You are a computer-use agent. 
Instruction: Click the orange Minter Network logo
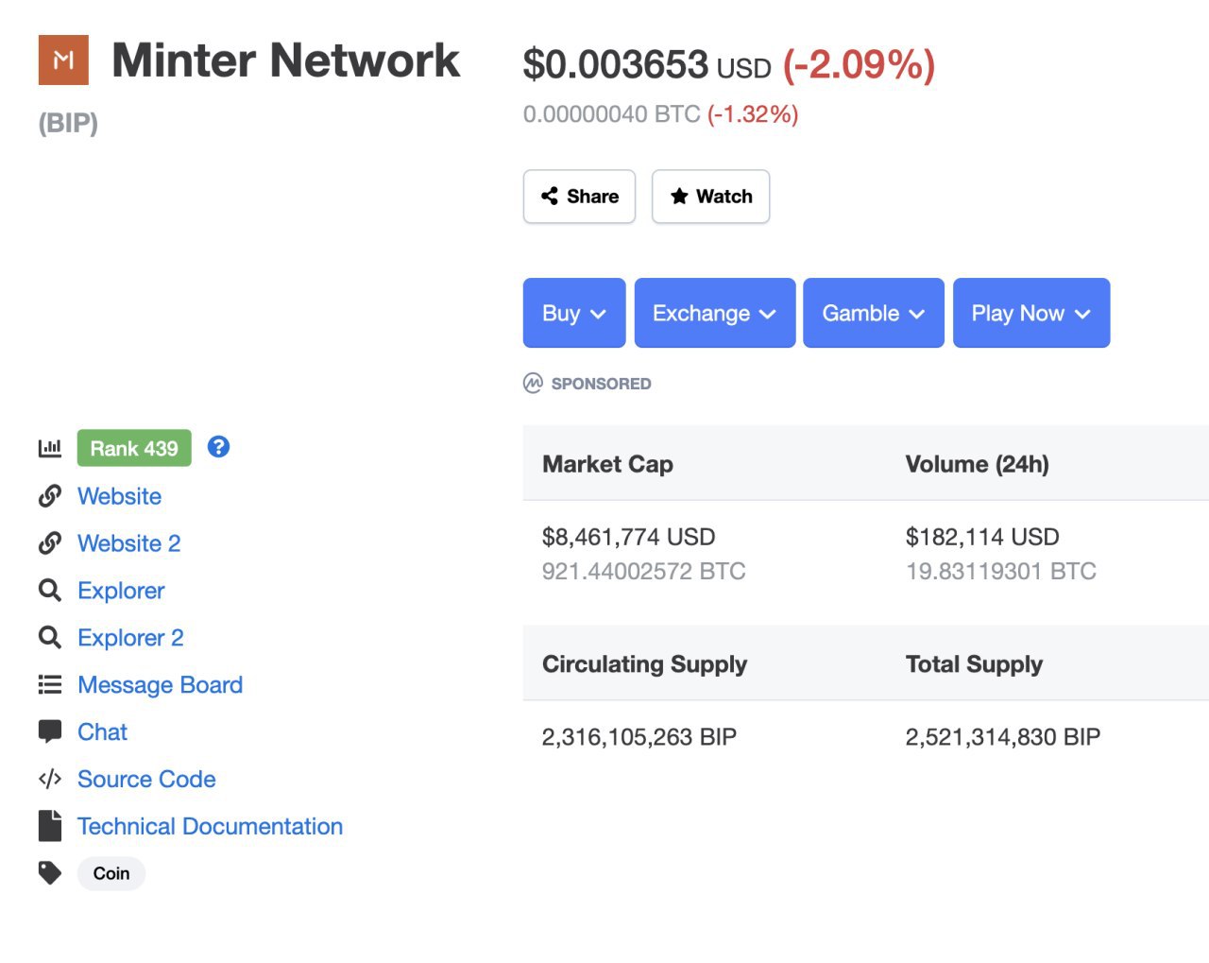pos(63,60)
